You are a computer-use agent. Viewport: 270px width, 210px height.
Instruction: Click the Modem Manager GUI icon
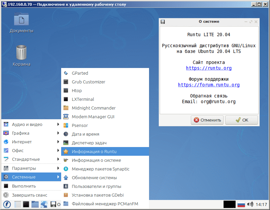click(66, 117)
